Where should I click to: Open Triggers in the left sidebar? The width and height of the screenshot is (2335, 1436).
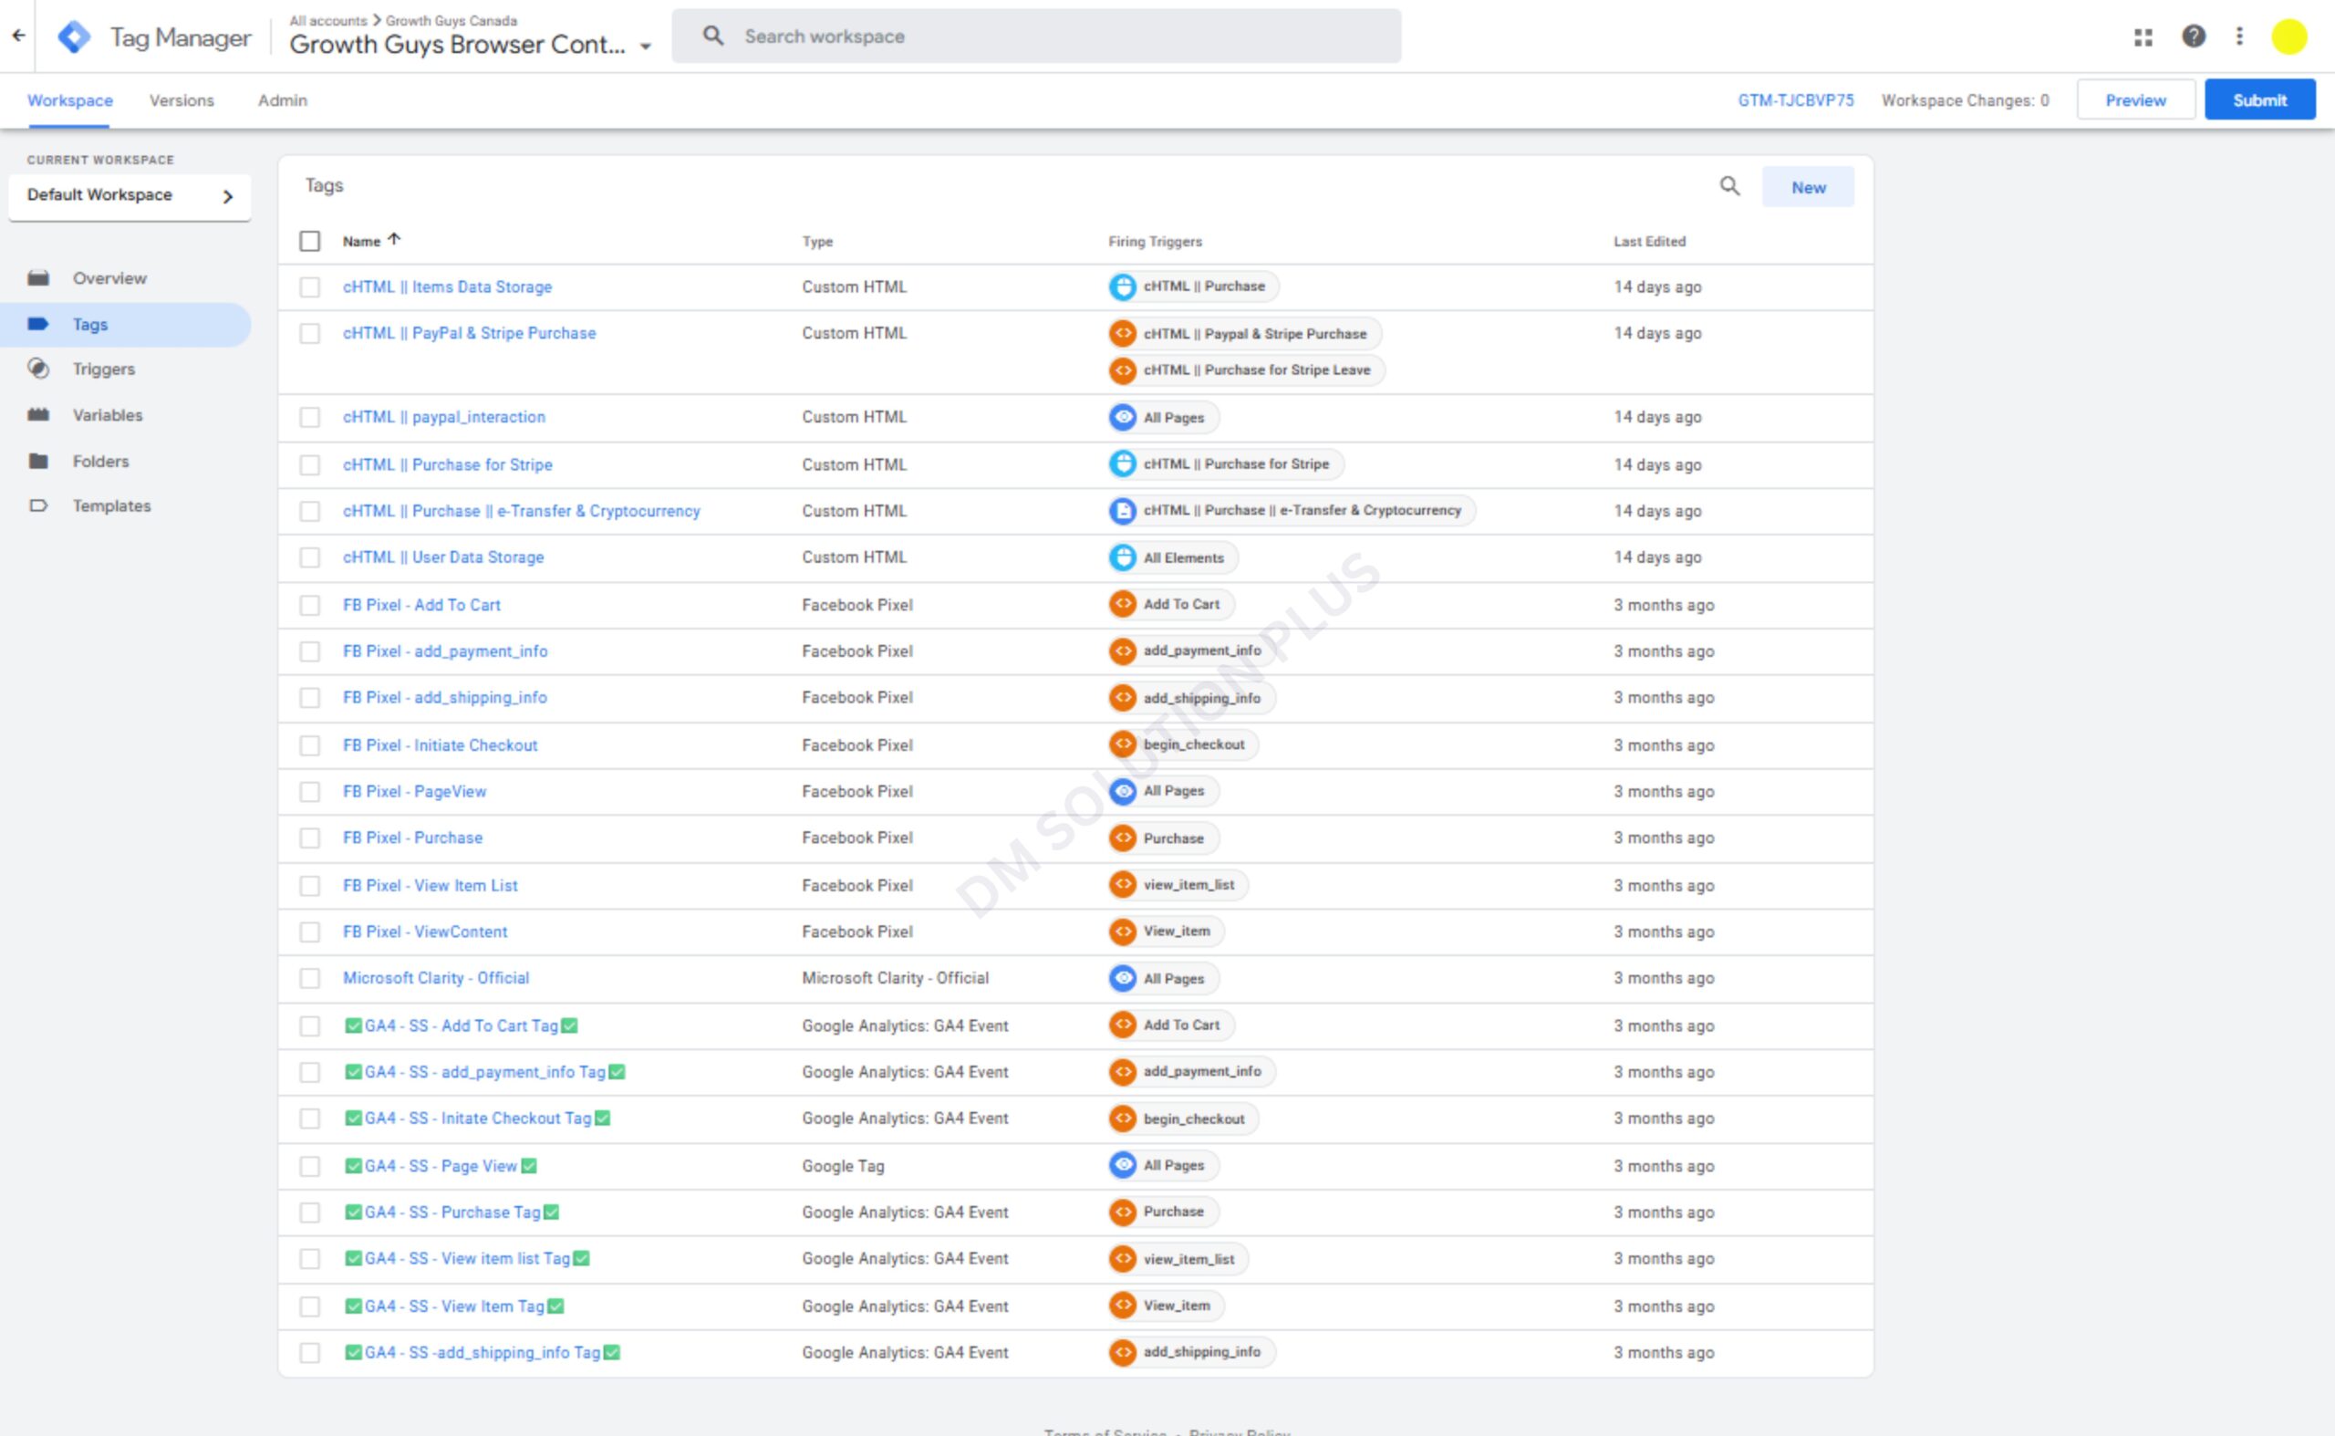click(103, 369)
